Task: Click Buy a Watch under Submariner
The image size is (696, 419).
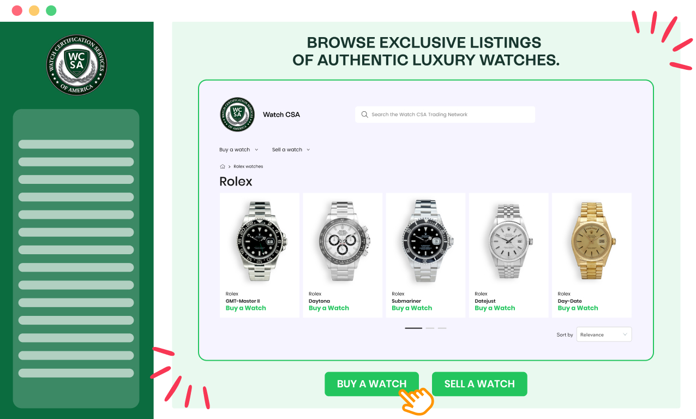Action: click(412, 308)
